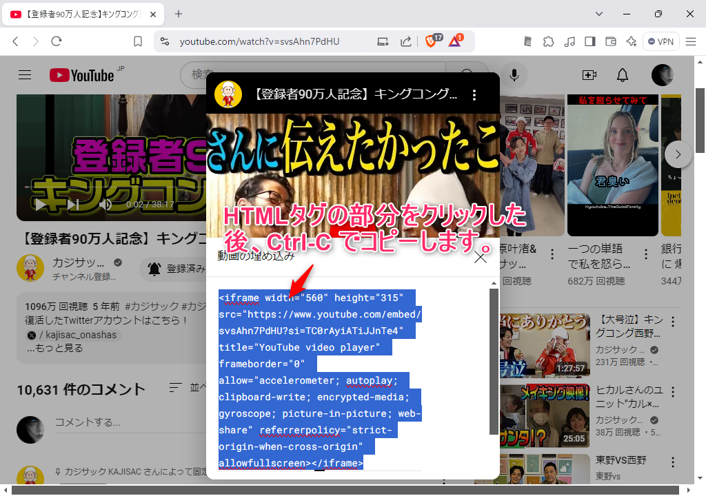
Task: Open the kajisac_onashas X link
Action: [x=73, y=335]
